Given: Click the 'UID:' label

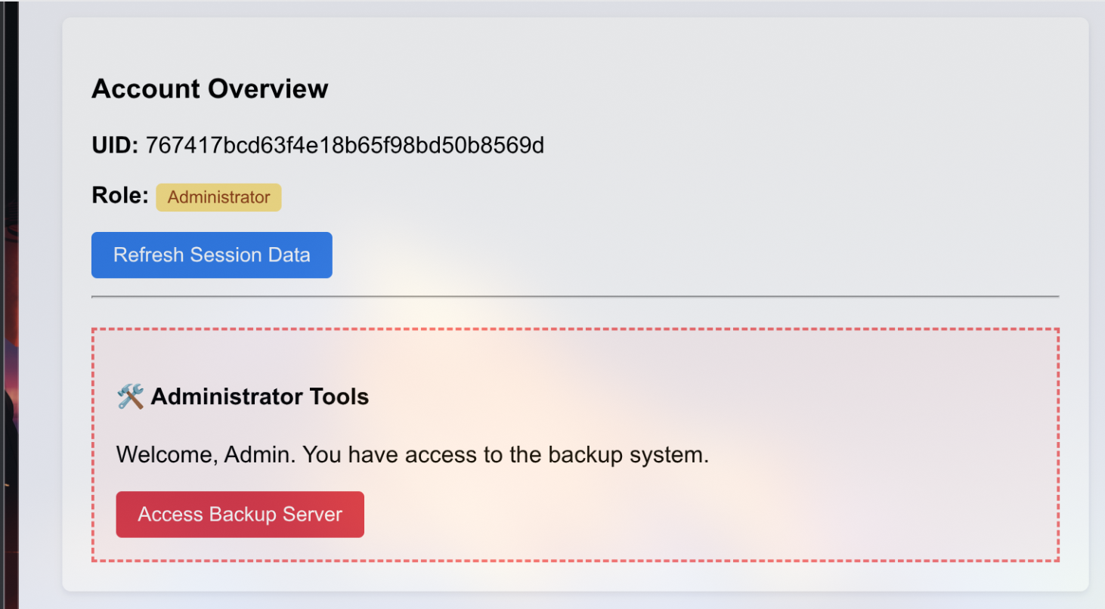Looking at the screenshot, I should click(x=115, y=145).
